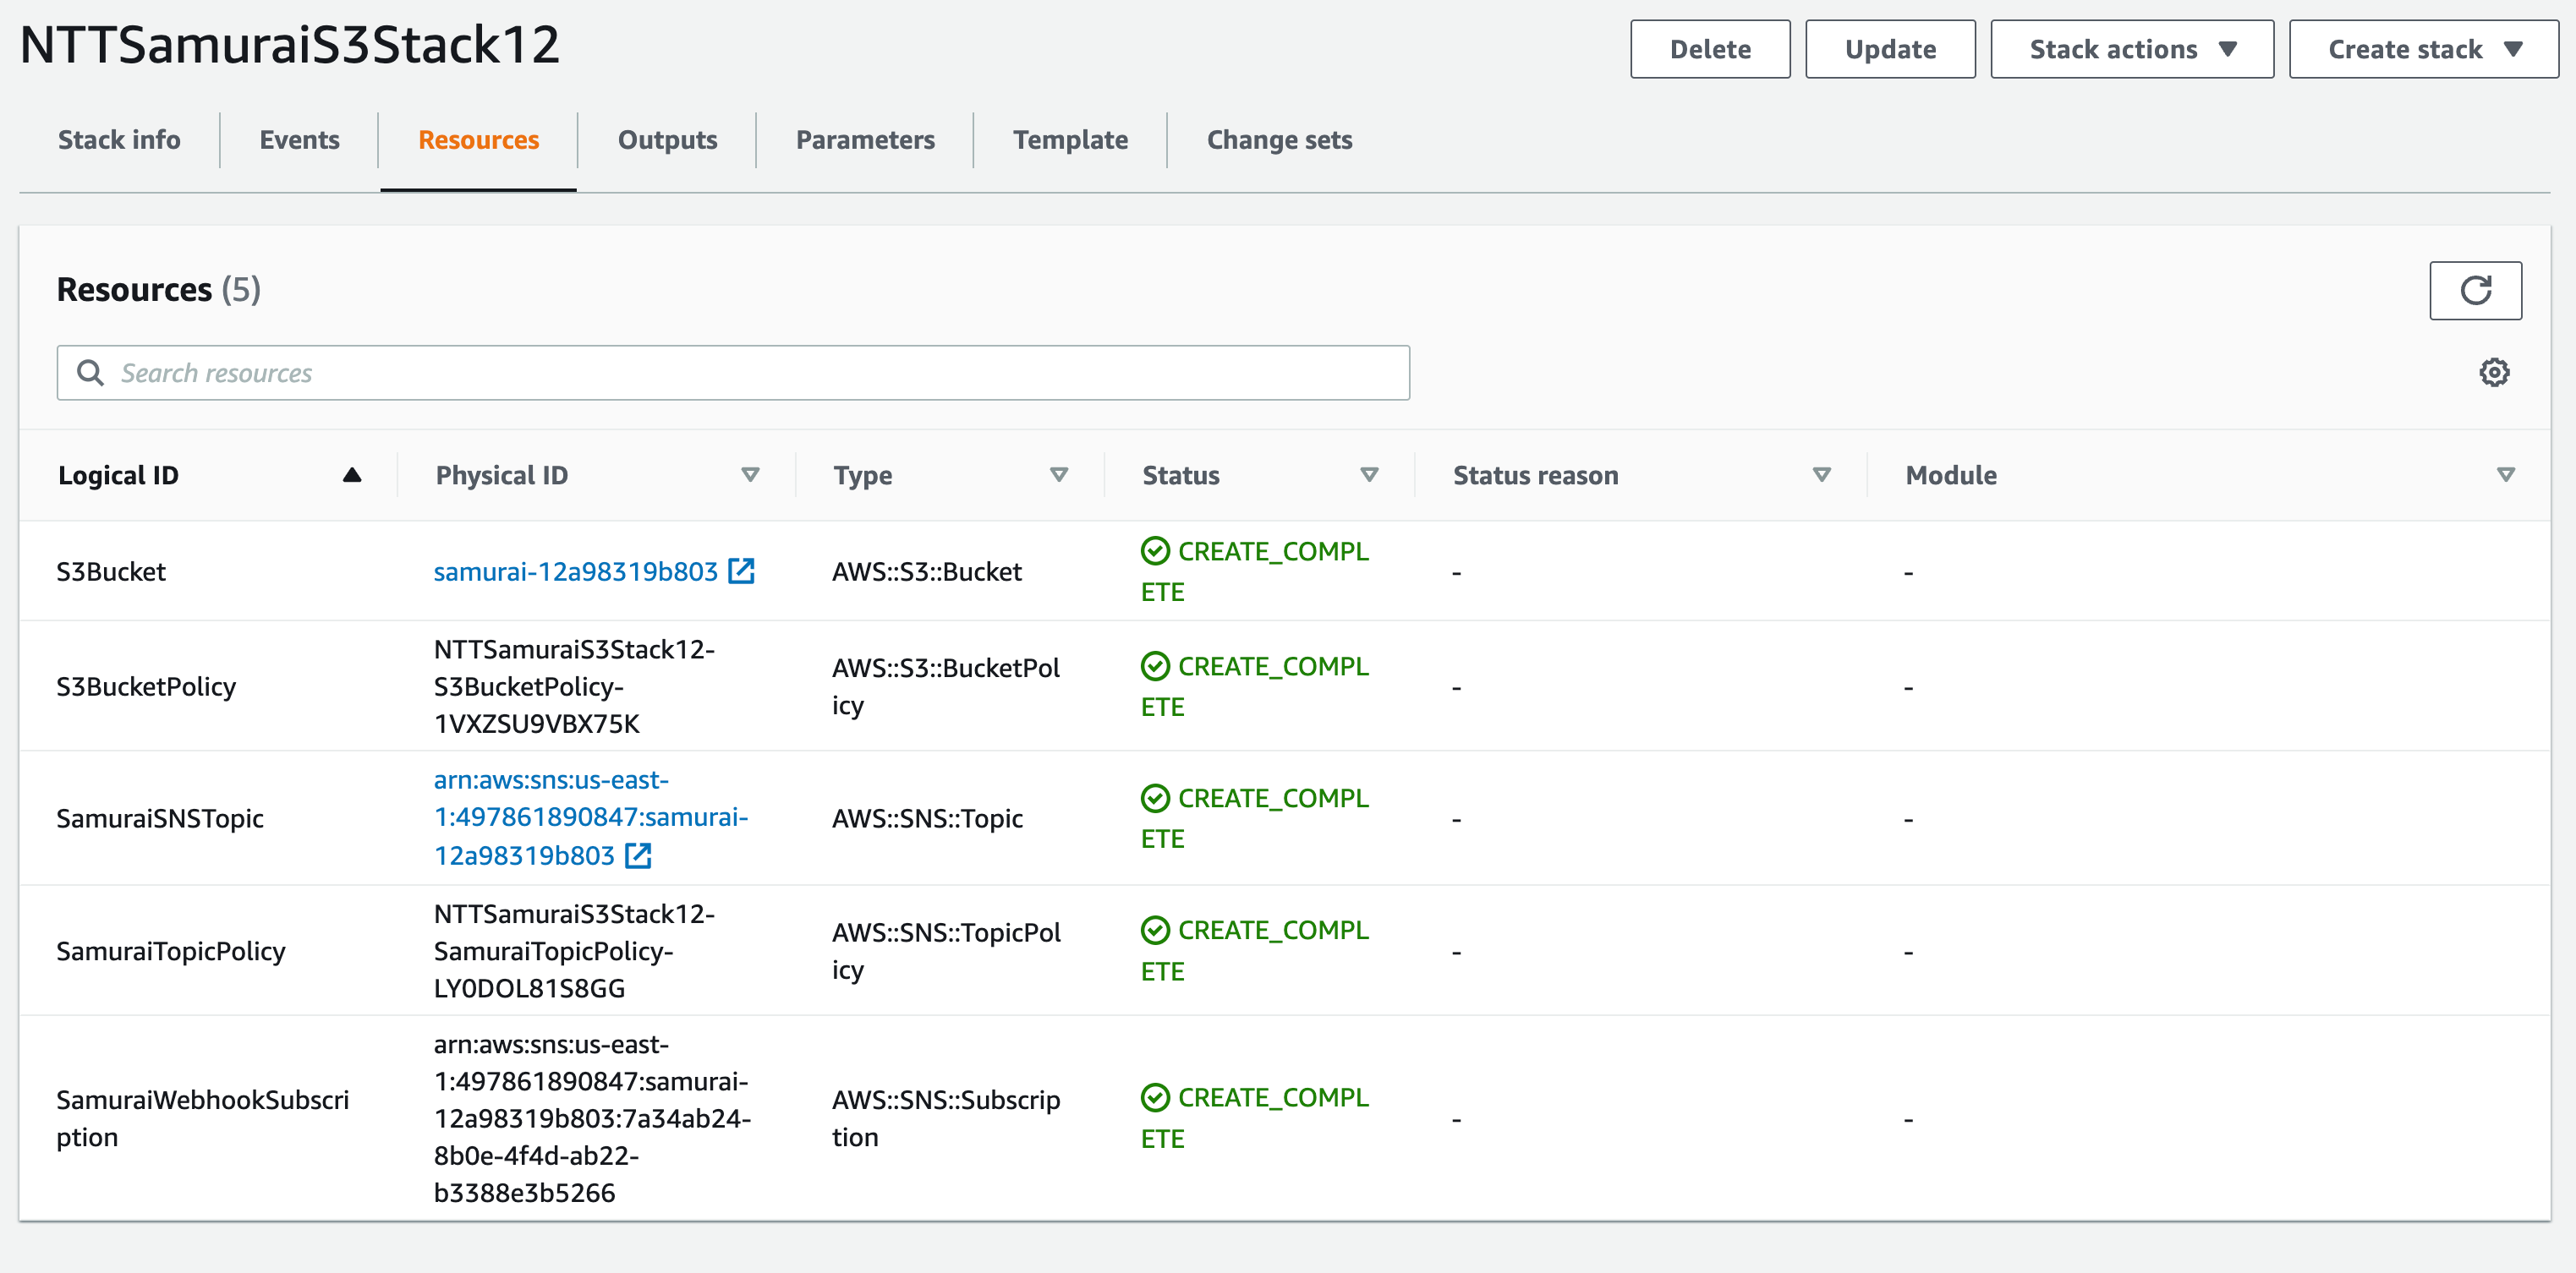This screenshot has width=2576, height=1273.
Task: Expand the Stack actions dropdown
Action: [2132, 49]
